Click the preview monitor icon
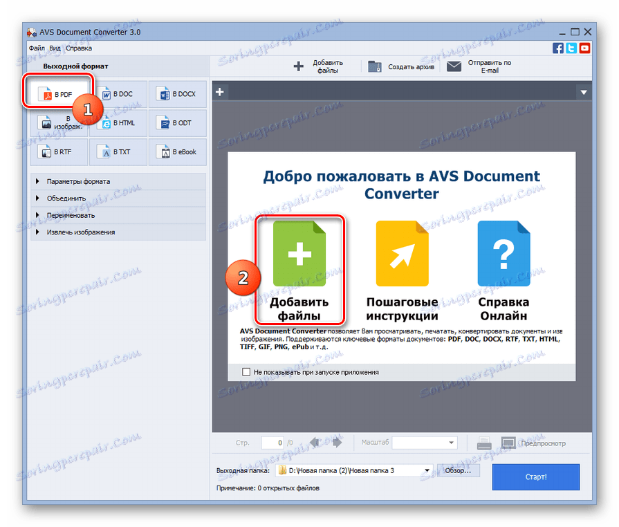 pos(508,443)
